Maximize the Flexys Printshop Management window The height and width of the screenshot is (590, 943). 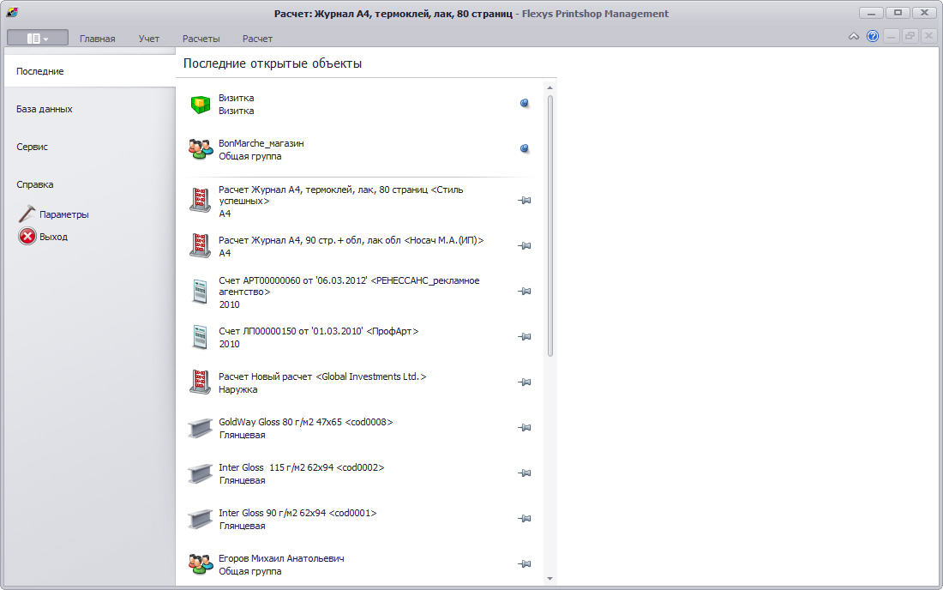(898, 13)
